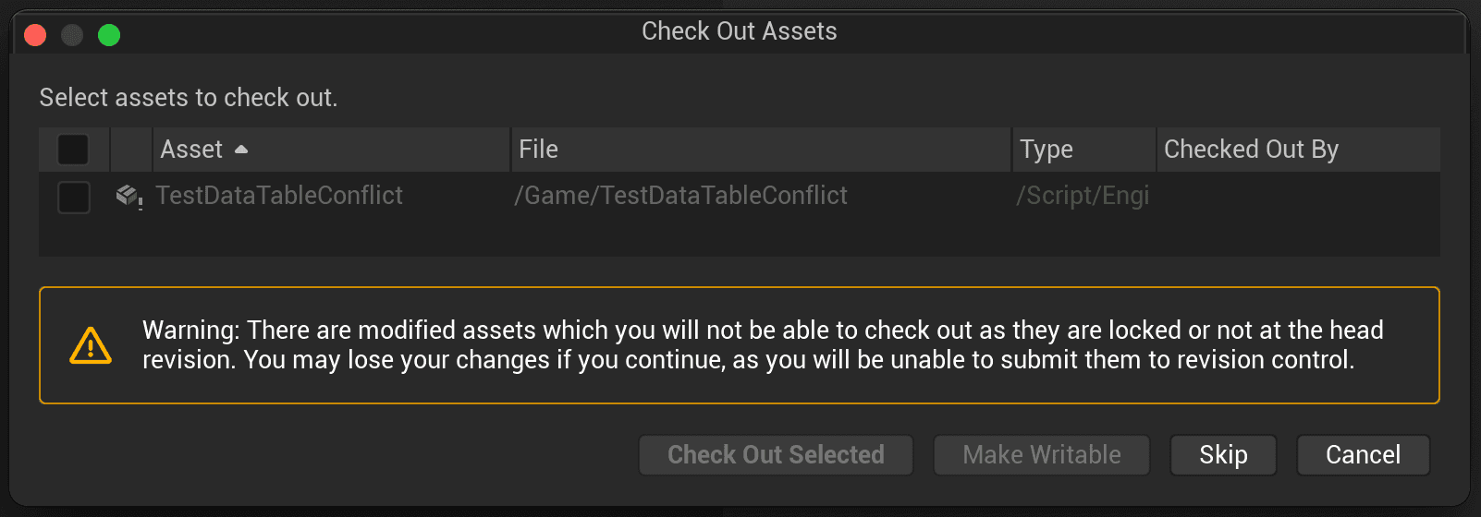The width and height of the screenshot is (1481, 517).
Task: Click the Skip button
Action: click(1223, 455)
